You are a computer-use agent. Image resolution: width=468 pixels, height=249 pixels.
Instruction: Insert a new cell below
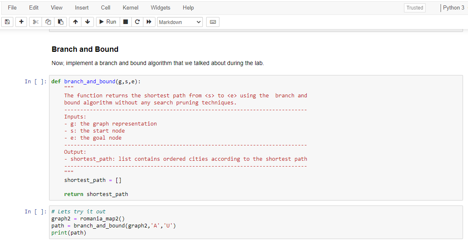click(21, 22)
